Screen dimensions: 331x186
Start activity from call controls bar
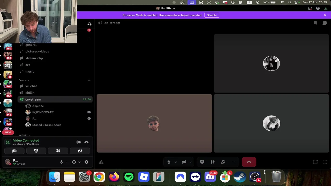213,162
